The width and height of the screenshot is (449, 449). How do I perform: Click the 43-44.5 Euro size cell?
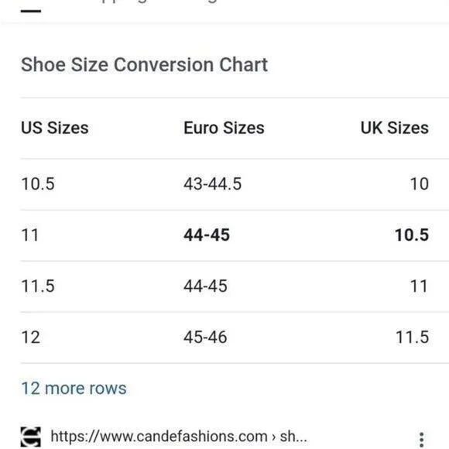coord(212,183)
